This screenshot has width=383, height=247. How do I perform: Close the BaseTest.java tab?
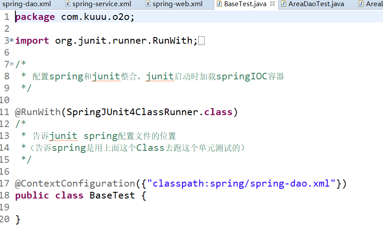pyautogui.click(x=272, y=4)
